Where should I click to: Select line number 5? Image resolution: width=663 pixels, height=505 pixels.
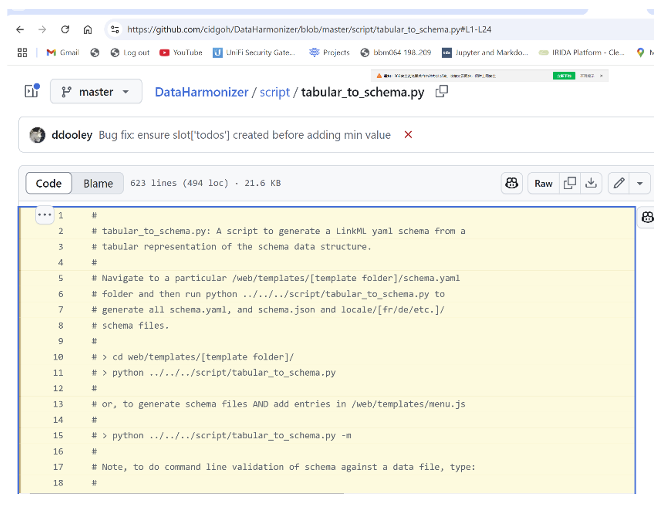[61, 278]
